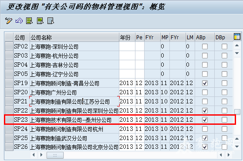The image size is (243, 161).
Task: Click the select block icon
Action: coord(40,21)
